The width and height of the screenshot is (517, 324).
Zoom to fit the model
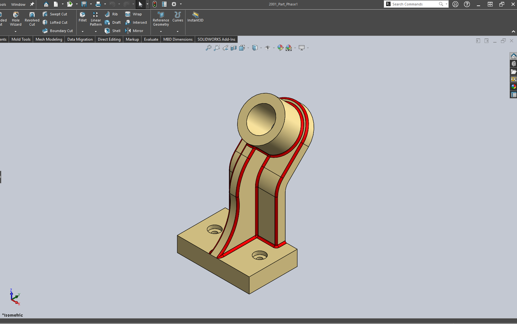click(209, 48)
